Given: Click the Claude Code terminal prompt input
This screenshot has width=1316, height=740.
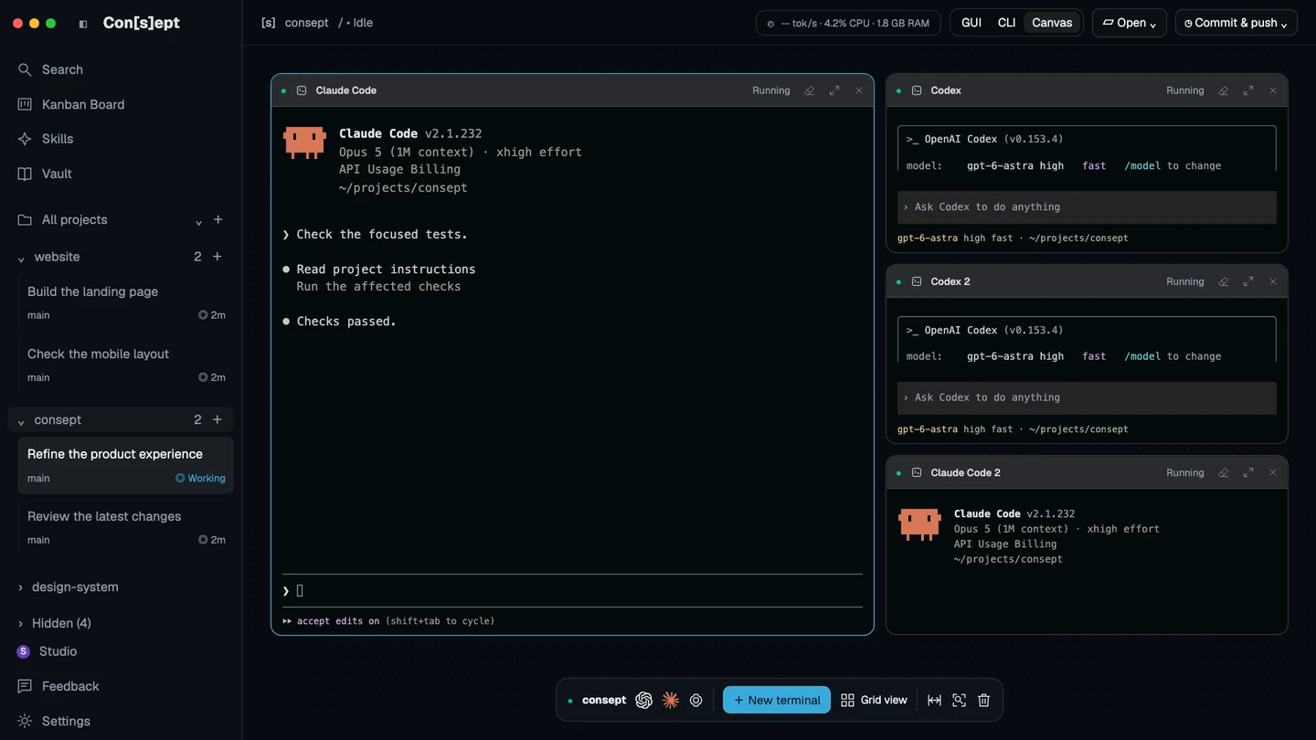Looking at the screenshot, I should tap(572, 591).
